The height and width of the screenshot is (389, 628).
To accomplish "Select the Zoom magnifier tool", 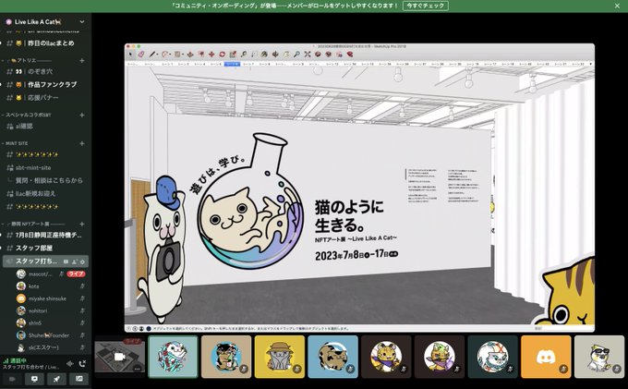I will click(296, 55).
